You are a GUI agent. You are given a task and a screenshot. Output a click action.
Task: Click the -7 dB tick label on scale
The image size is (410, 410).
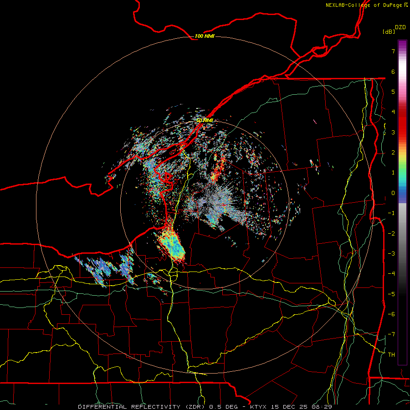[391, 334]
